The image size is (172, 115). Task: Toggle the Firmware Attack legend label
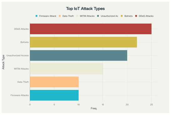[48, 16]
